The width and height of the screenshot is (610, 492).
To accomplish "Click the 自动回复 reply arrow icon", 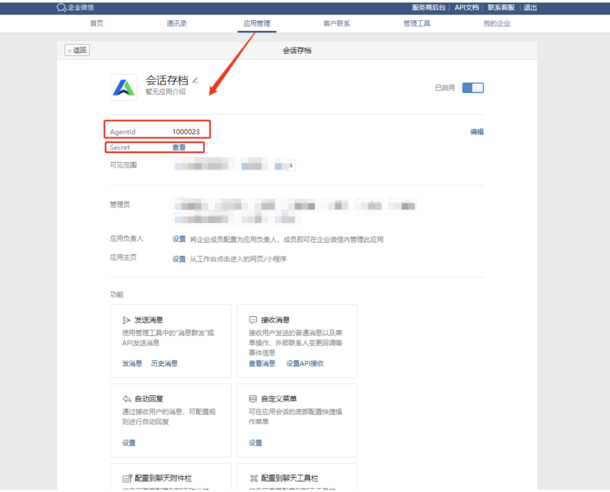I will tap(126, 399).
